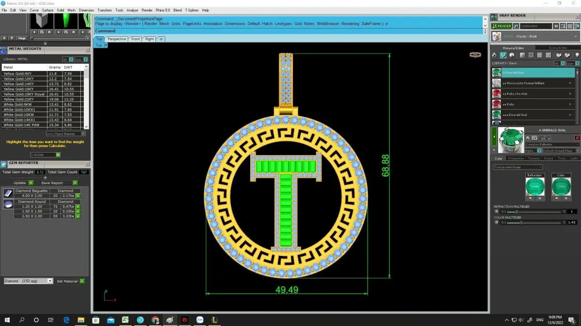Collapse the Gem Reporter totals with round arrow
The height and width of the screenshot is (326, 581).
(46, 177)
